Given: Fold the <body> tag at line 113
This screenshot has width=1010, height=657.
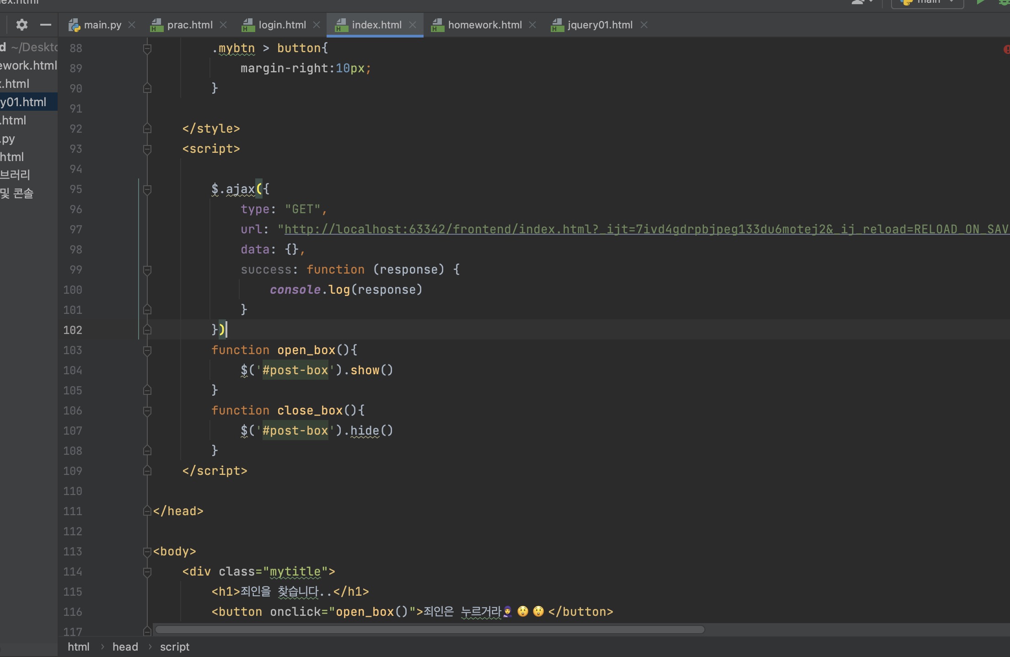Looking at the screenshot, I should 147,551.
